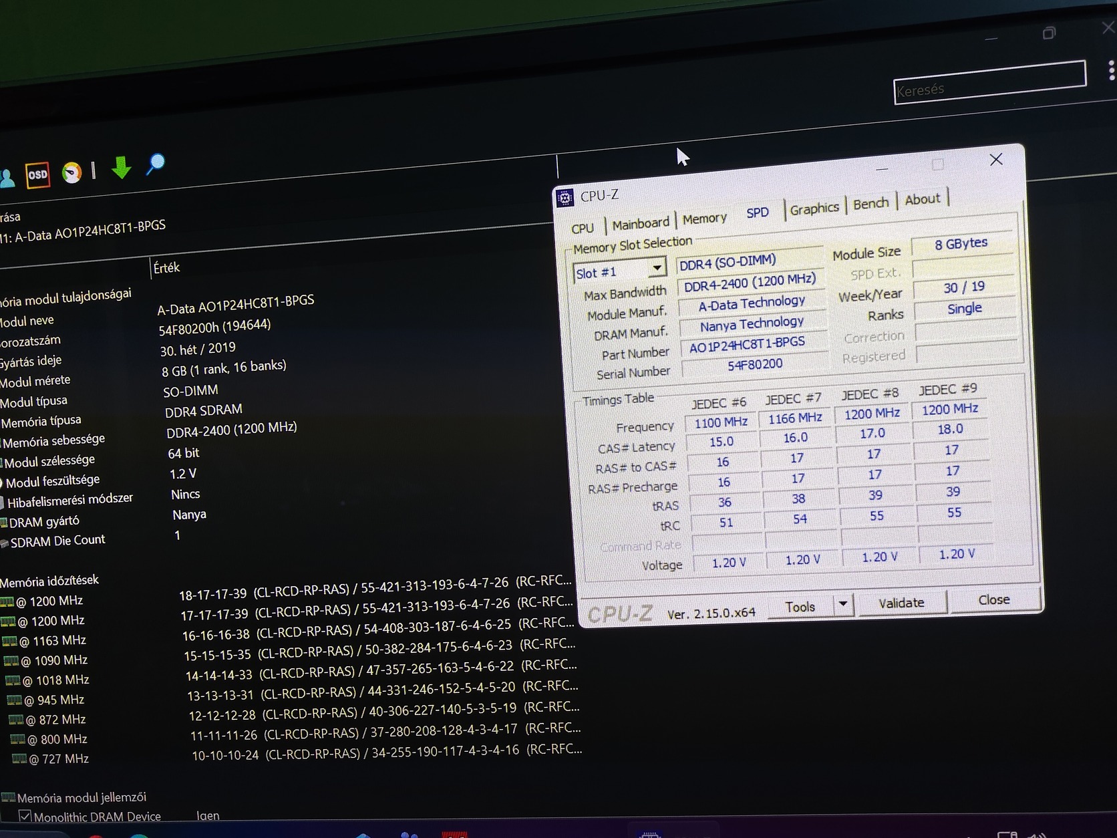Click the memory chip icon beside @ 800 MHz
This screenshot has width=1117, height=838.
18,739
